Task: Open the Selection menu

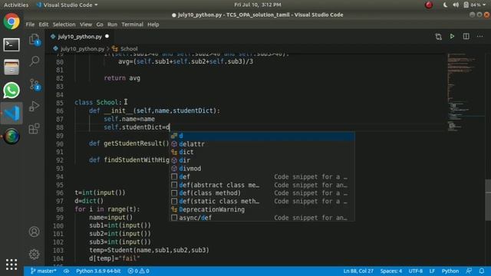Action: (64, 25)
